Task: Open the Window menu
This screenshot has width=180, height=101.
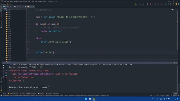Action: coord(40,1)
